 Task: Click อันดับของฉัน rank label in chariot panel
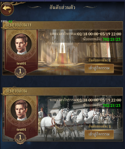tap(100, 126)
